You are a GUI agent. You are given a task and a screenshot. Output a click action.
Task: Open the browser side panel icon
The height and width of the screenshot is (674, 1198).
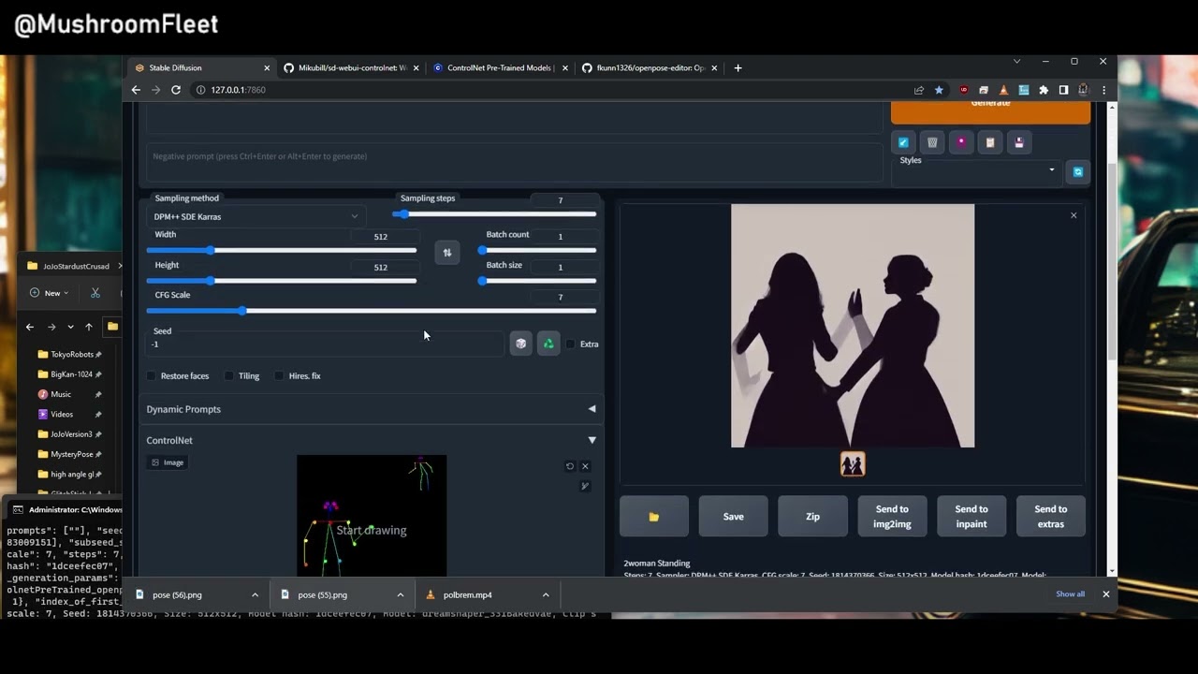pos(1063,90)
